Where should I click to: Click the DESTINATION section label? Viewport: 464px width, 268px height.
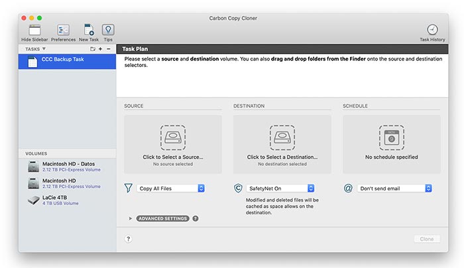tap(249, 105)
